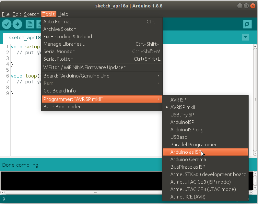Screen dimensions: 258x204
Task: Expand Programmer: "AVRISP mkII" submenu
Action: click(102, 99)
